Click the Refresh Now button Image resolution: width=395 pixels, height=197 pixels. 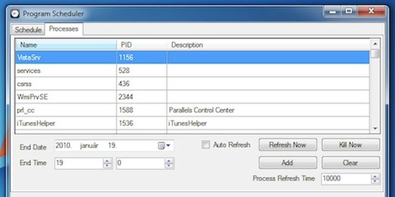(x=288, y=145)
